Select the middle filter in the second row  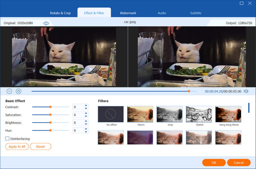[x=169, y=138]
